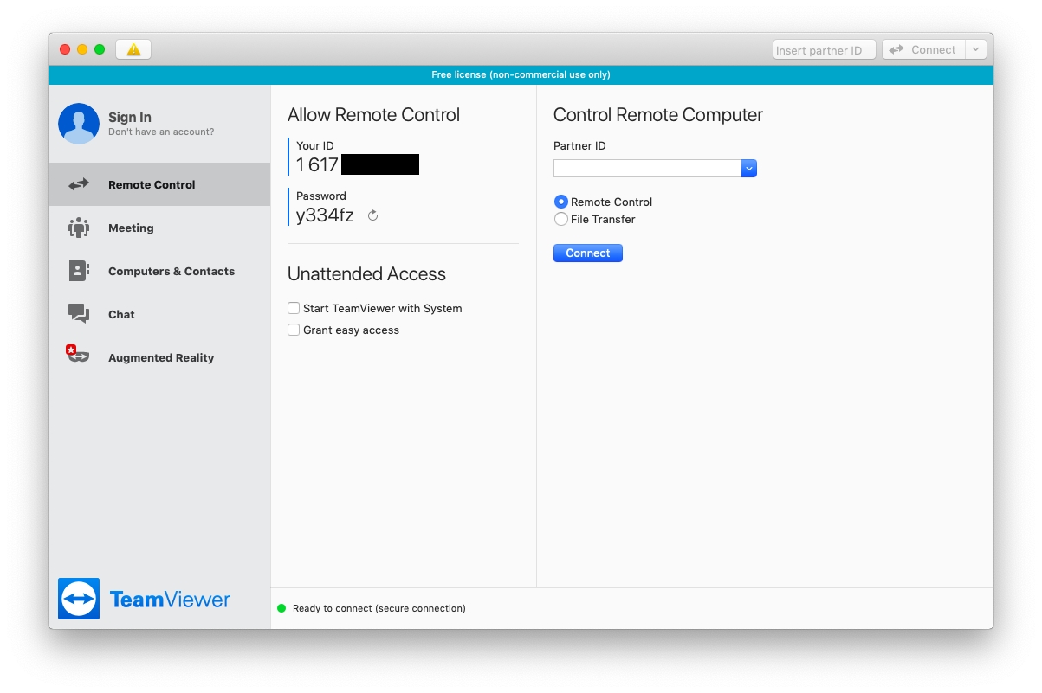Click the Insert partner ID field in title bar
The height and width of the screenshot is (693, 1042).
823,50
